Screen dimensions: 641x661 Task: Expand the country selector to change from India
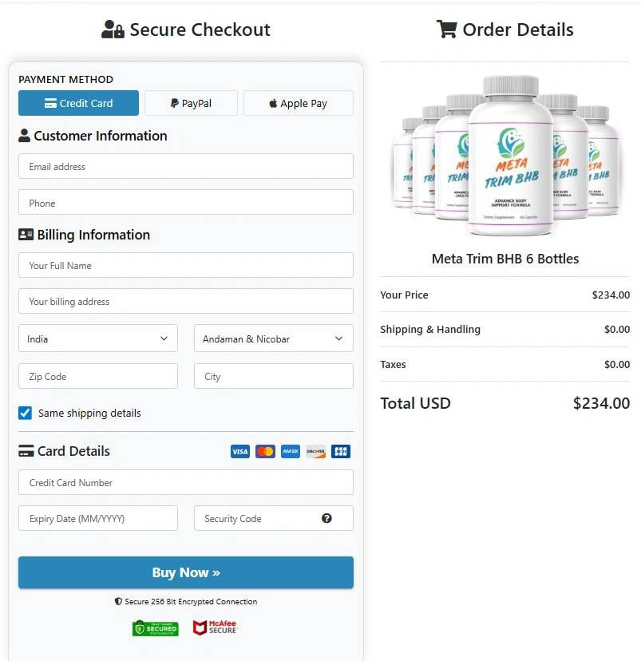coord(97,338)
